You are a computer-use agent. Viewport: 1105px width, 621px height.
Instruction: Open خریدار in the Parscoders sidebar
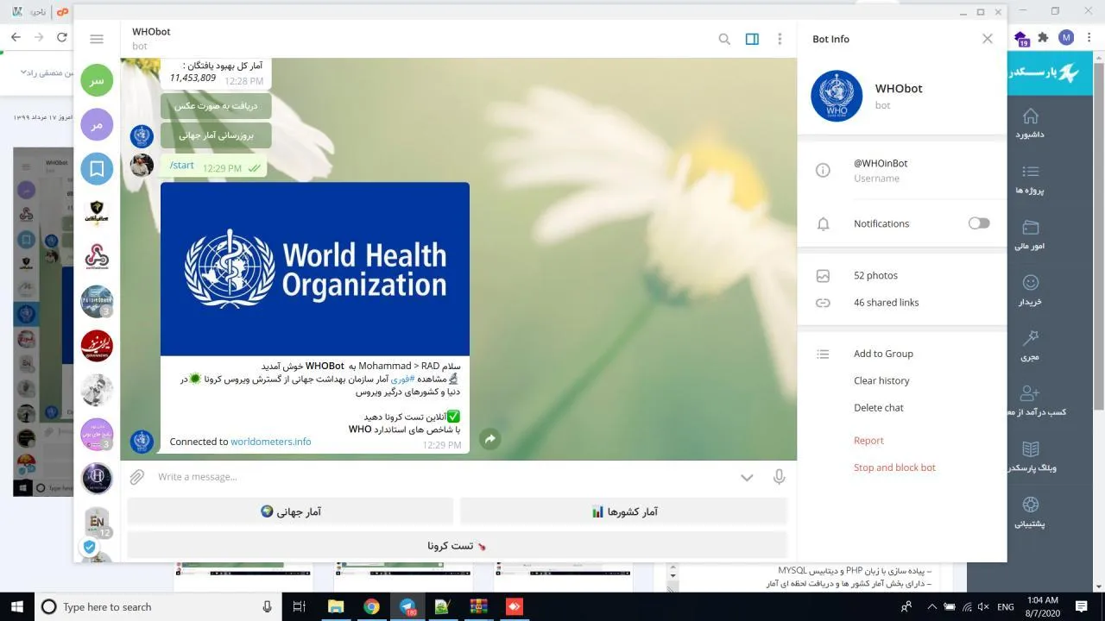click(x=1030, y=291)
